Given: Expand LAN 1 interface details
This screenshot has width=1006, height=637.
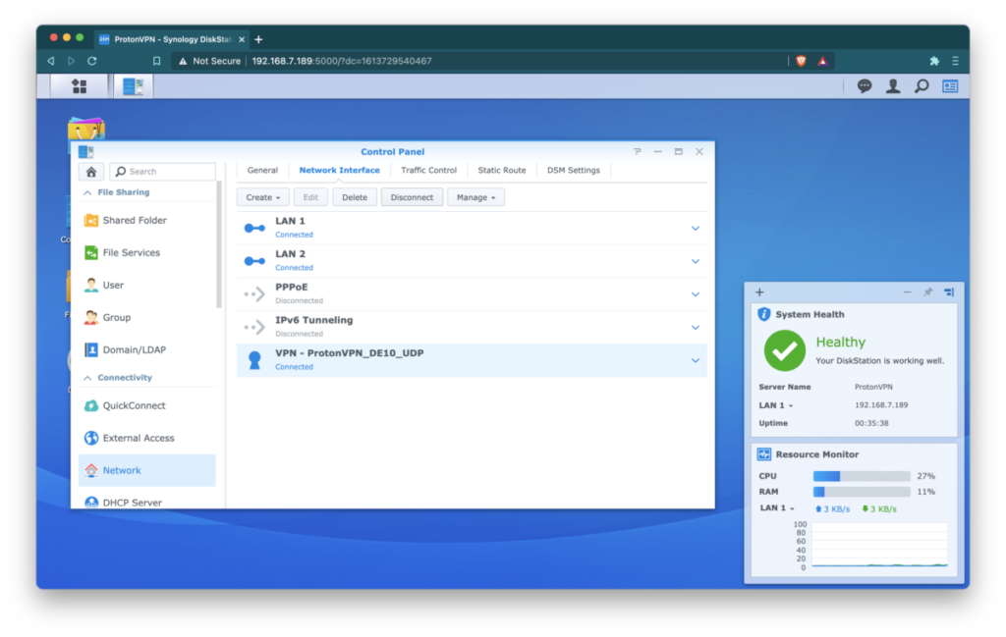Looking at the screenshot, I should (696, 229).
